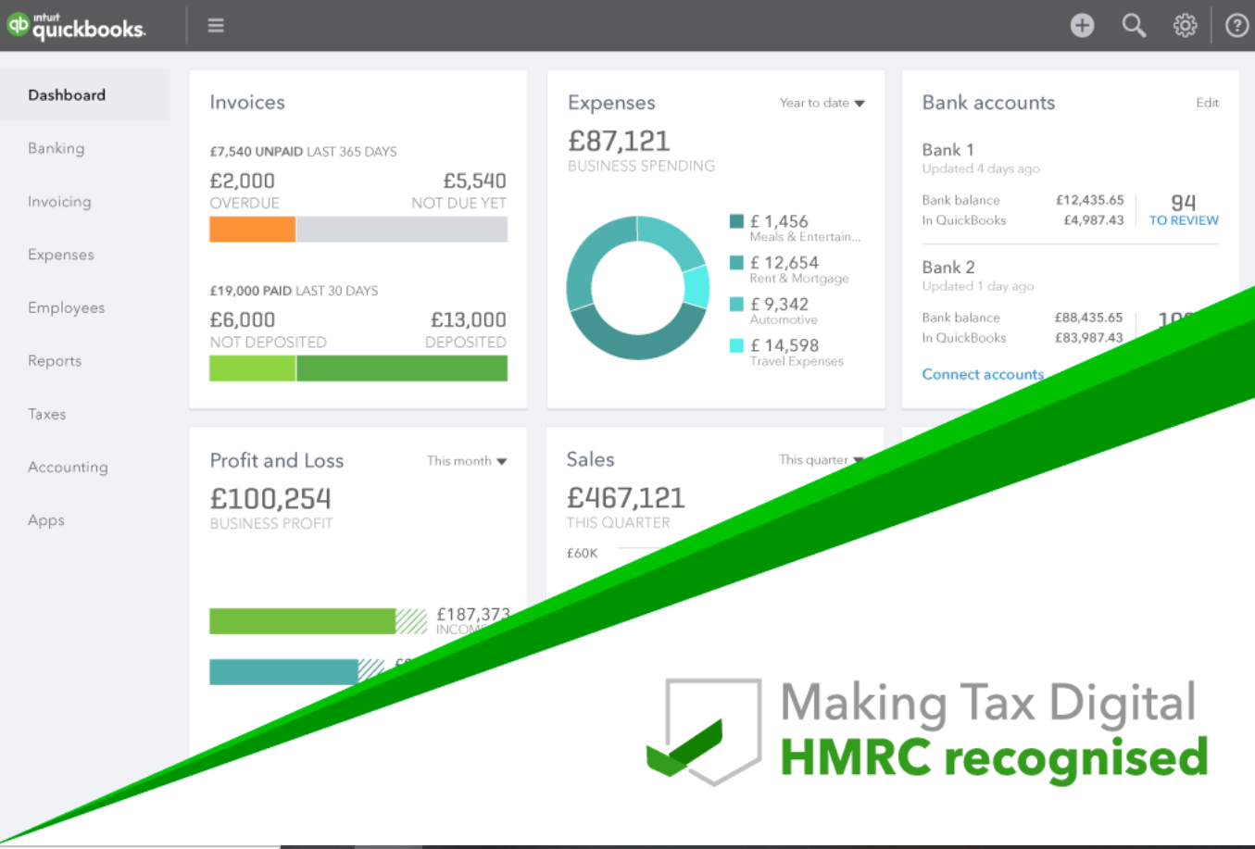
Task: Open the 'This month' Profit and Loss dropdown
Action: [x=467, y=461]
